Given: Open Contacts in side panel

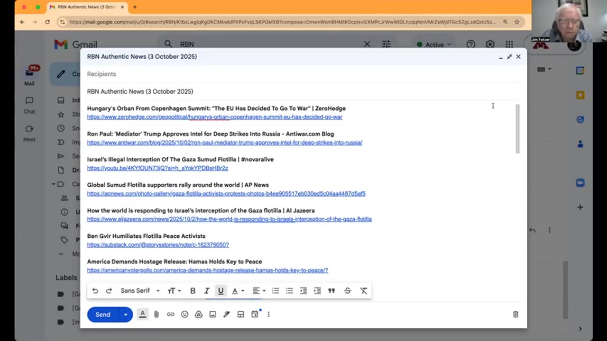Looking at the screenshot, I should [580, 144].
